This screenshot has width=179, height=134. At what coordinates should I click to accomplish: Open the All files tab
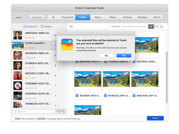(x=53, y=17)
